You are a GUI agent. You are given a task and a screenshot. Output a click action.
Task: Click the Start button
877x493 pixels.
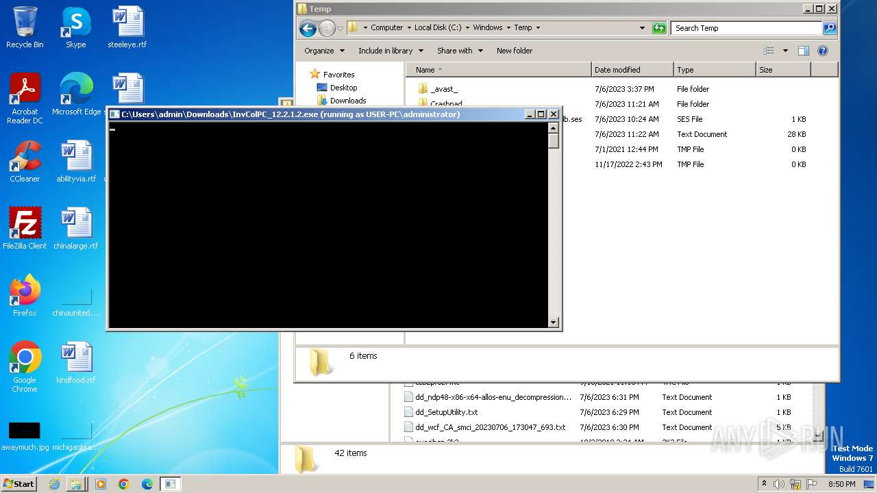click(18, 484)
